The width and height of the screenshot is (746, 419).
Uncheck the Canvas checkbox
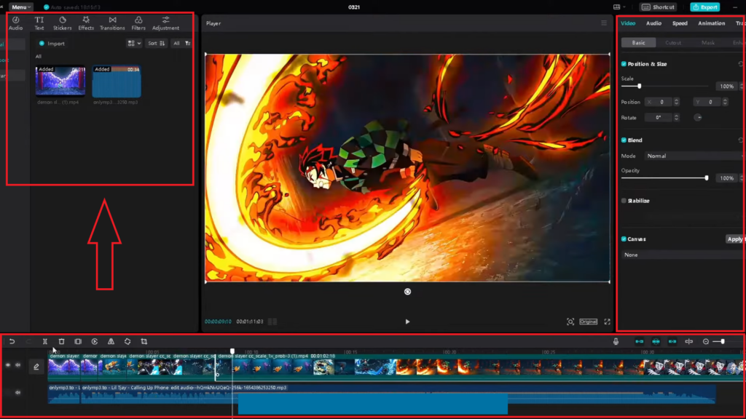click(623, 238)
